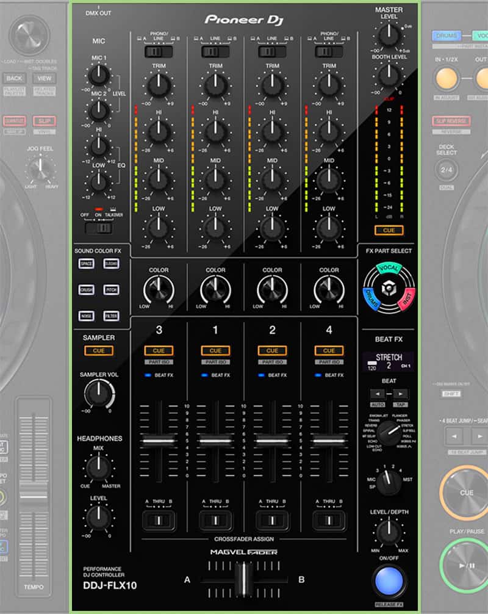Screen dimensions: 488x614
Task: Click channel 4 LOW EQ knob
Action: coord(329,228)
